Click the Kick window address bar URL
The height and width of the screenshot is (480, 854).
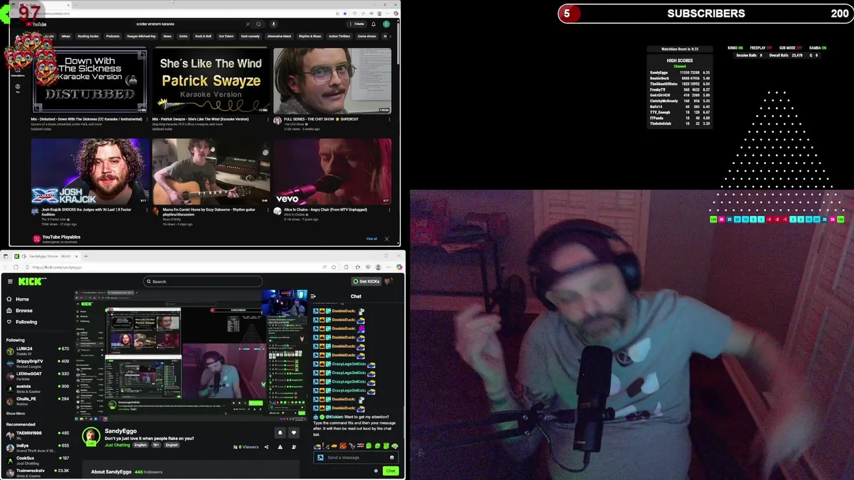pyautogui.click(x=57, y=267)
